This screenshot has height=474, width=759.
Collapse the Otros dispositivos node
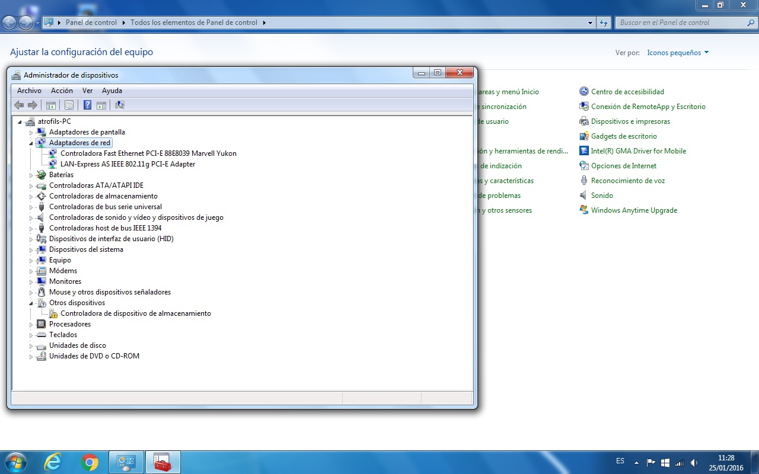point(31,303)
